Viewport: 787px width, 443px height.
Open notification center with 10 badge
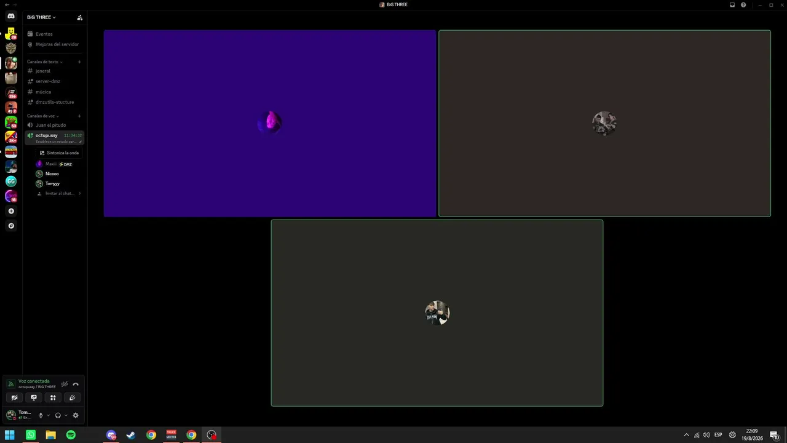pyautogui.click(x=775, y=435)
